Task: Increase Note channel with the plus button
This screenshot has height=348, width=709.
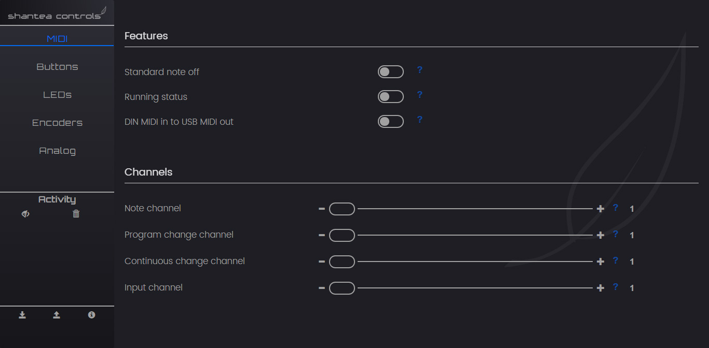Action: tap(600, 208)
